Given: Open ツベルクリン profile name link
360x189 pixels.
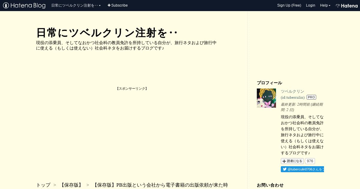Looking at the screenshot, I should pos(292,91).
